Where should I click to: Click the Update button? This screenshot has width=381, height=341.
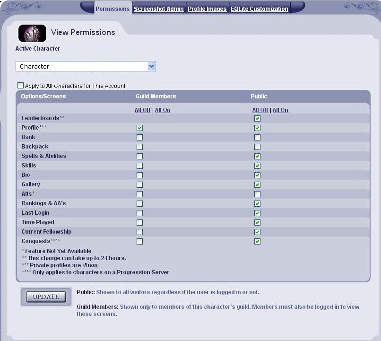click(46, 297)
